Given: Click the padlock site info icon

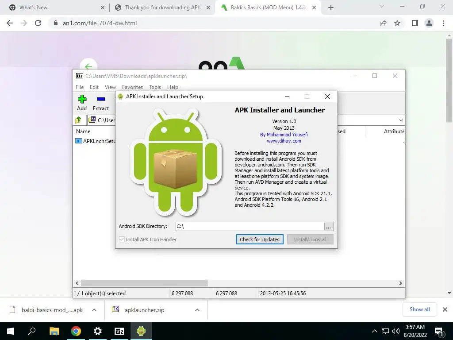Looking at the screenshot, I should [56, 23].
